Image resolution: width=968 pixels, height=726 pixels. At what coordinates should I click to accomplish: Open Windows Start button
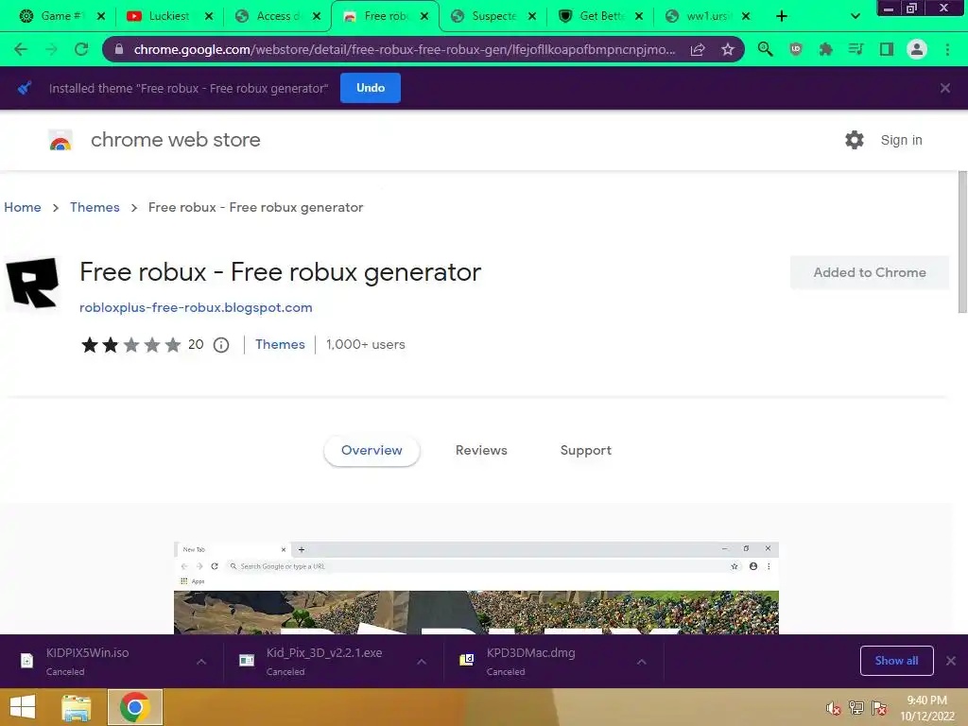coord(23,707)
